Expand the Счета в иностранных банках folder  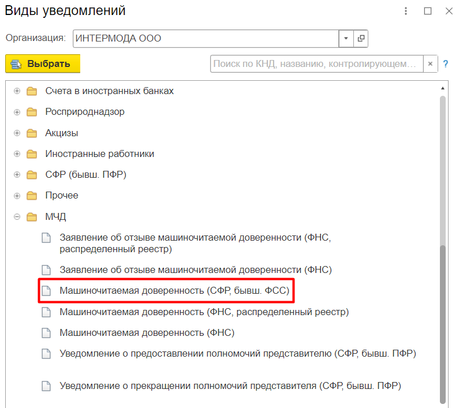[17, 91]
